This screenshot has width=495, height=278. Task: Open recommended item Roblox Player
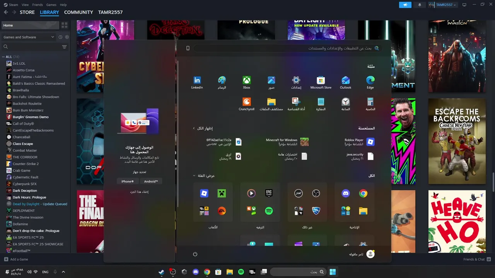(359, 142)
